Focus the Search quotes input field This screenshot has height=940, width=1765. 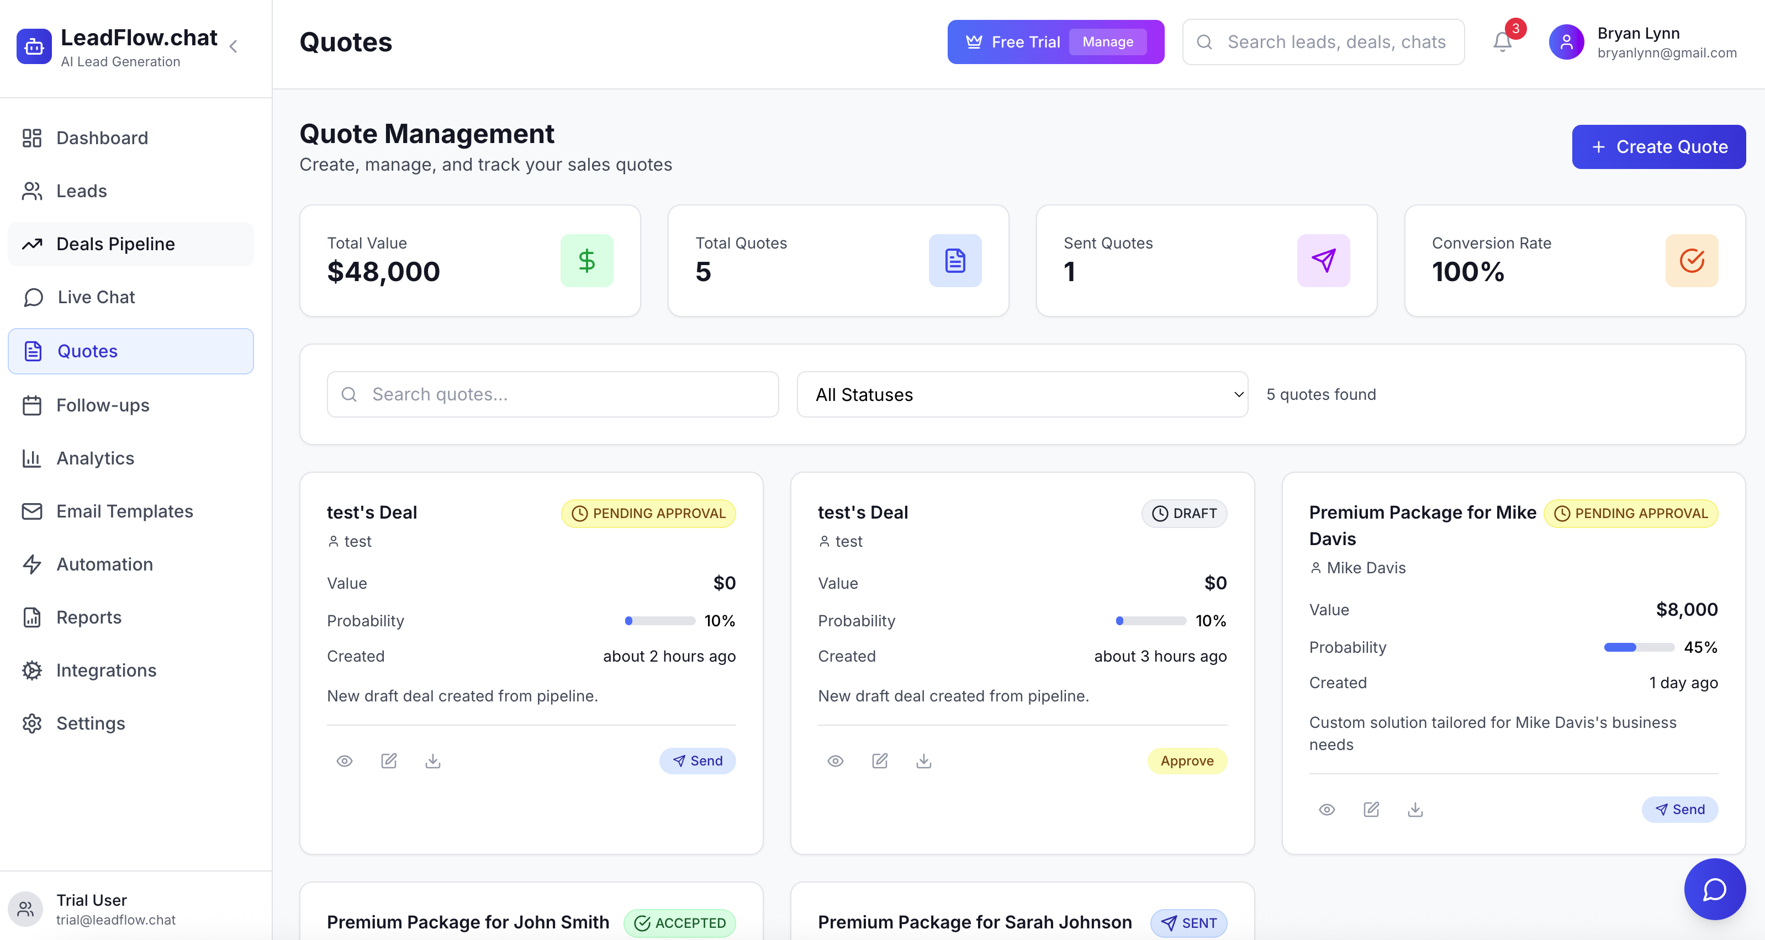[x=552, y=395]
